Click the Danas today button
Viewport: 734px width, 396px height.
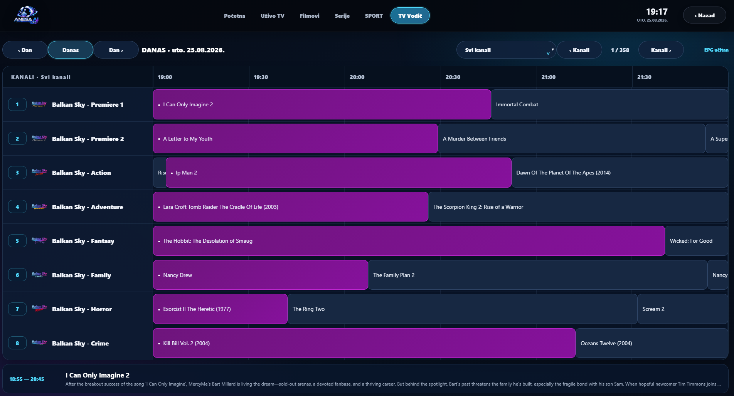(x=71, y=50)
